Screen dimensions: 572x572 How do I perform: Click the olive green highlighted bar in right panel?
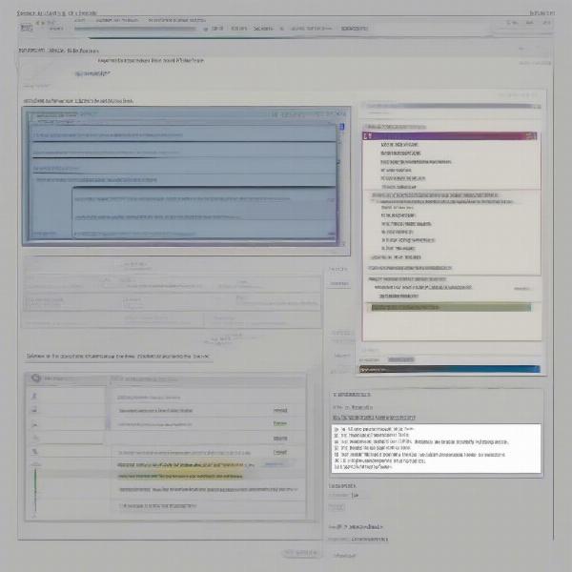point(451,308)
